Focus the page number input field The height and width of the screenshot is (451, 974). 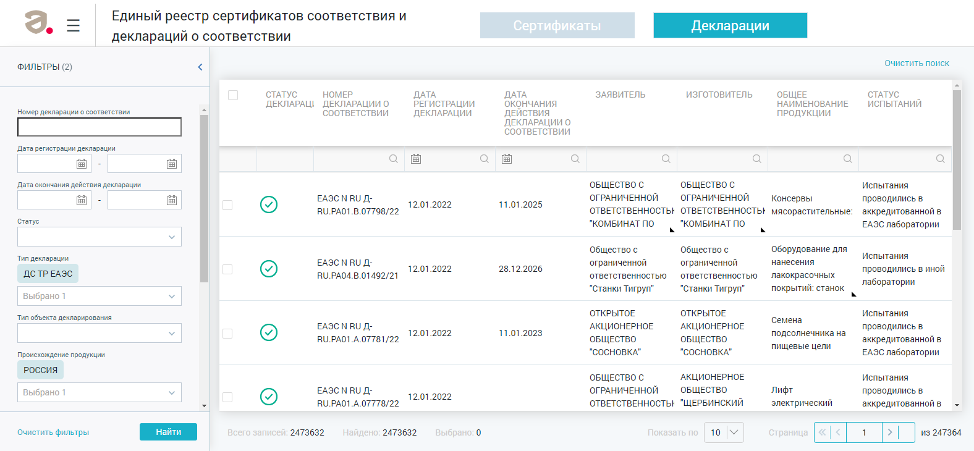tap(864, 432)
